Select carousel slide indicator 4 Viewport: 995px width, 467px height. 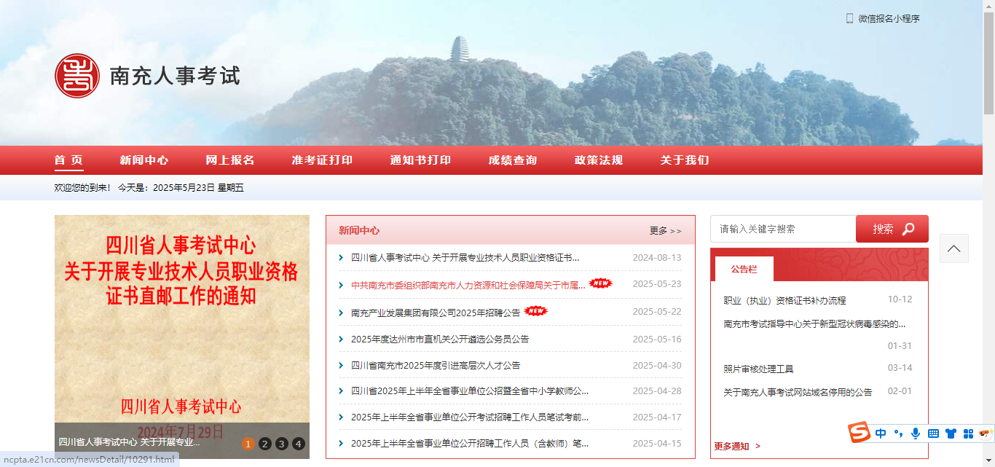tap(298, 444)
